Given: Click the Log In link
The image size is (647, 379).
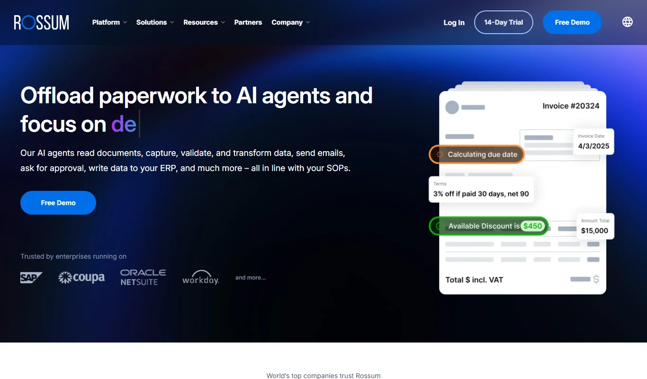Looking at the screenshot, I should point(454,22).
